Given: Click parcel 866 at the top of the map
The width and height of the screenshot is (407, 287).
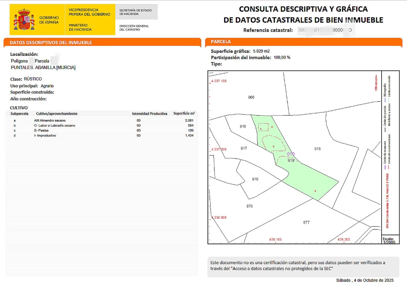Looking at the screenshot, I should (x=251, y=97).
